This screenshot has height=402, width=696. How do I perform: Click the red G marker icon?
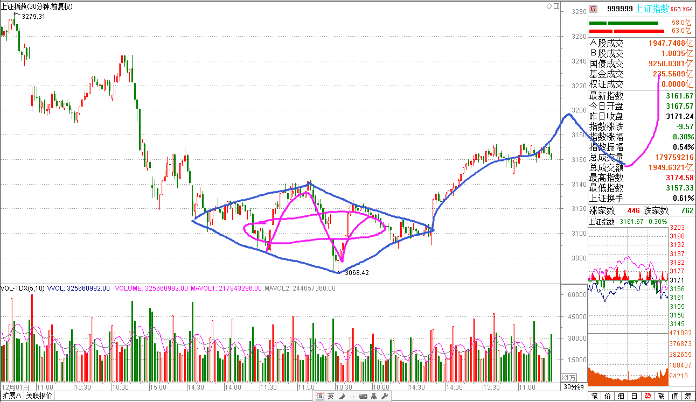pyautogui.click(x=593, y=9)
